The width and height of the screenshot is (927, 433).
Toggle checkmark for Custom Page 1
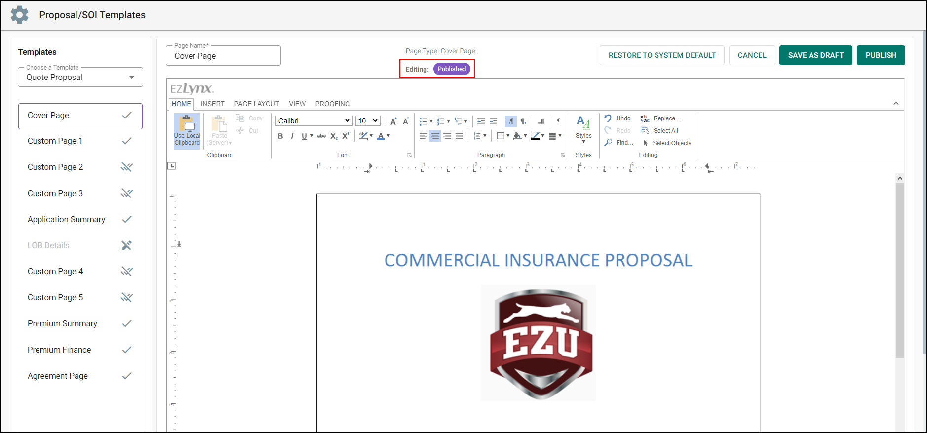tap(127, 141)
